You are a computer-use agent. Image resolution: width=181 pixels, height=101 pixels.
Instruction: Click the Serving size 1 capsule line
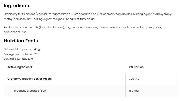[x=18, y=59]
